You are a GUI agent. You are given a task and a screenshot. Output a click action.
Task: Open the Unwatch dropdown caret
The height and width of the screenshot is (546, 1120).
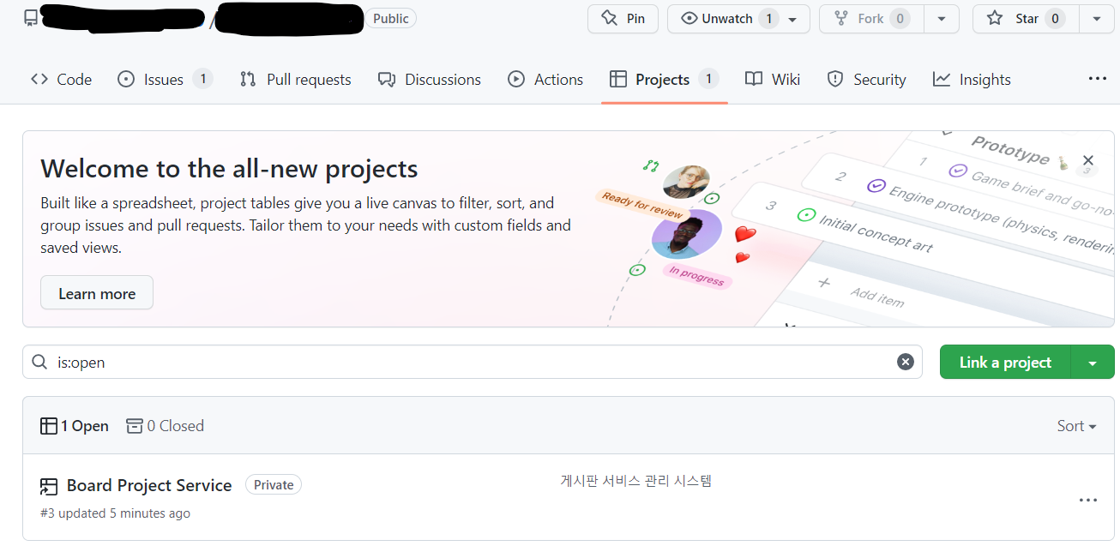(x=793, y=19)
